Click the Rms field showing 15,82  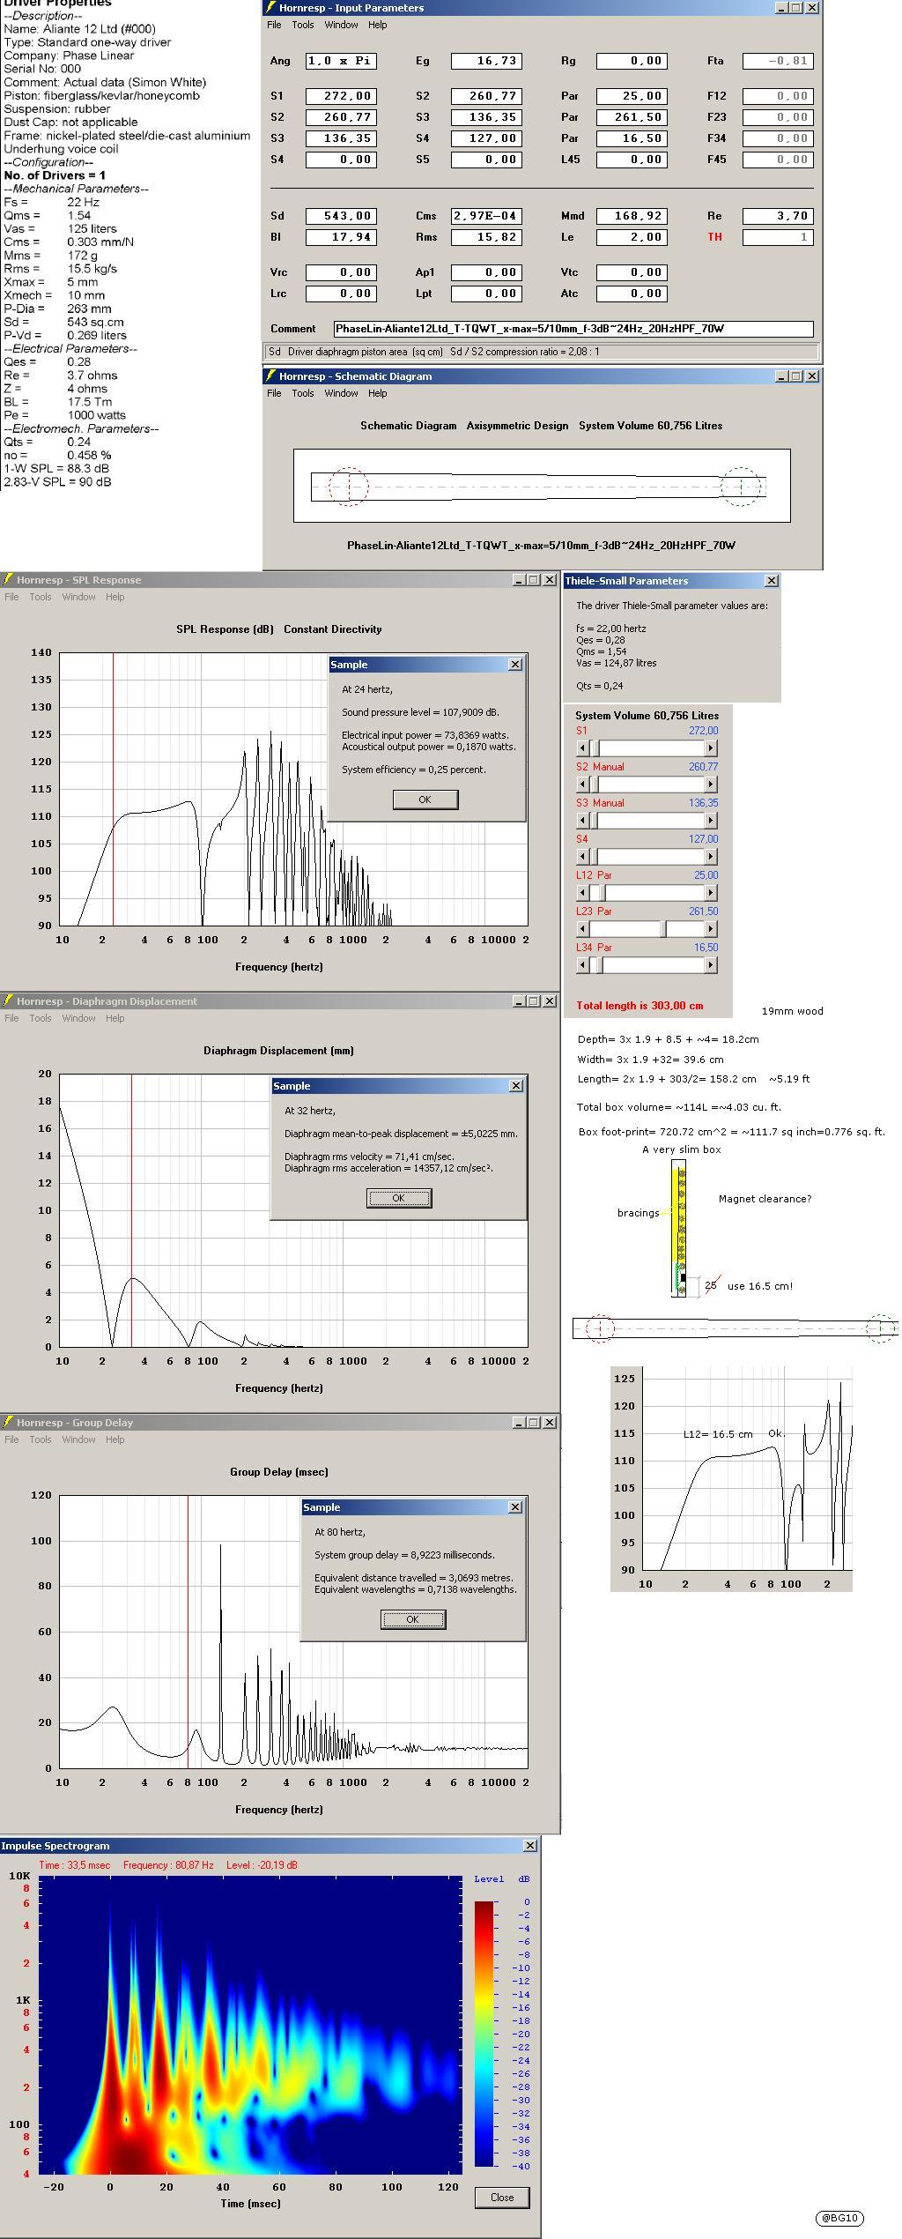coord(486,237)
